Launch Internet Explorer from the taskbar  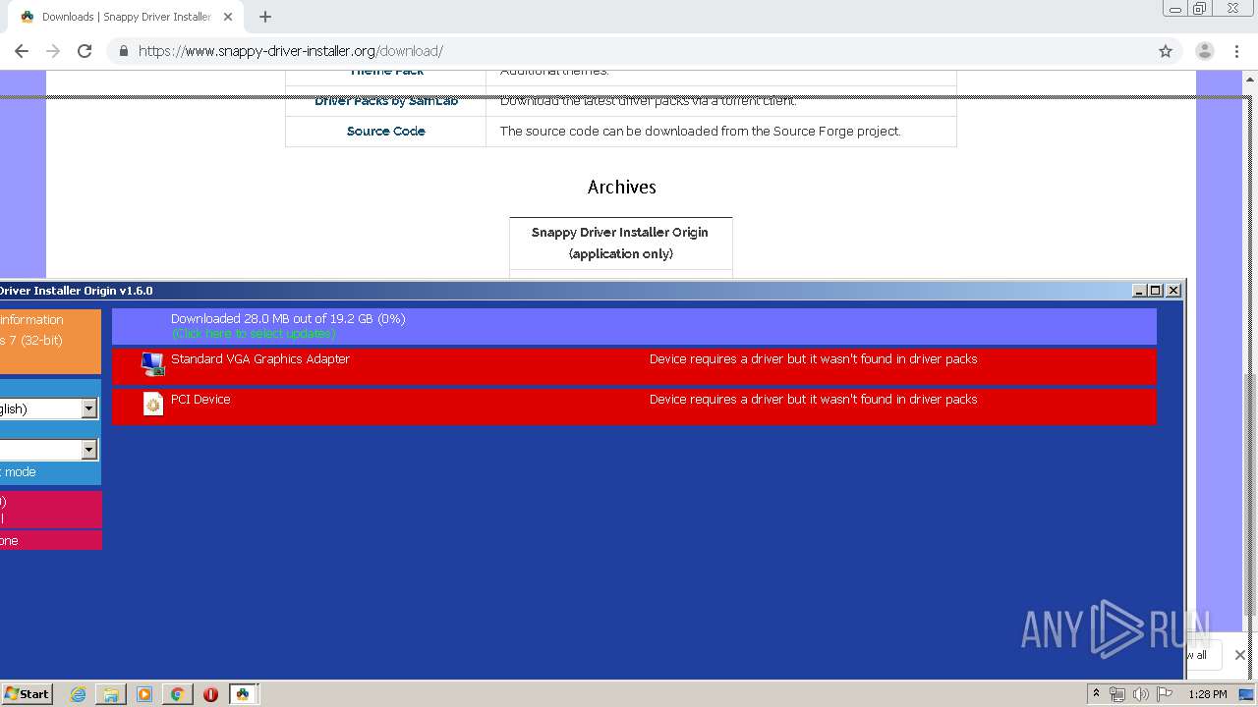tap(78, 694)
